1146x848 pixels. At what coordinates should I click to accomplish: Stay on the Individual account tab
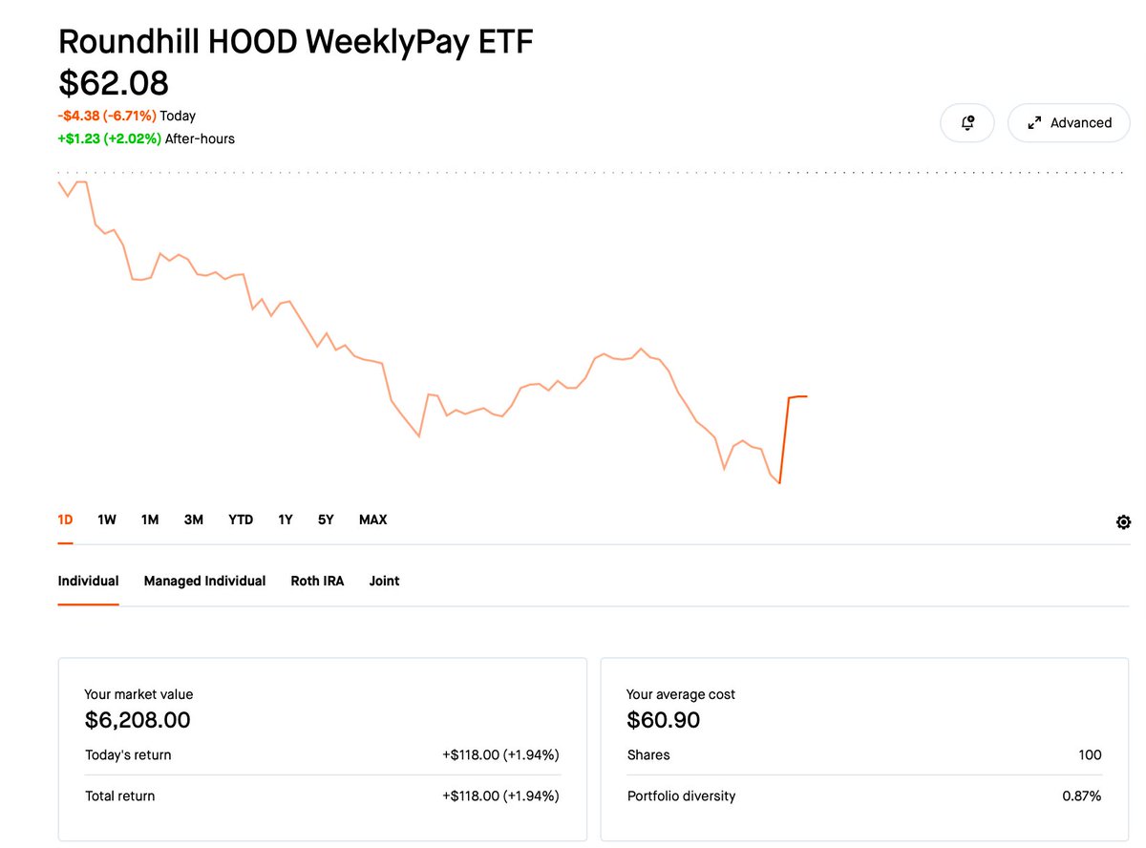click(x=88, y=581)
